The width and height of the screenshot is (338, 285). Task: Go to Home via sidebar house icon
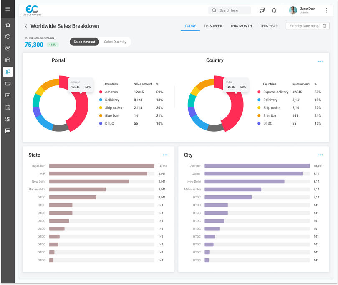(8, 25)
